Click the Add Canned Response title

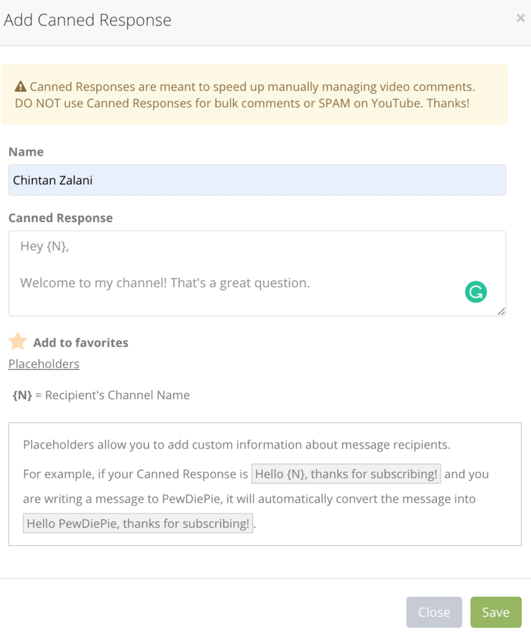click(x=88, y=20)
